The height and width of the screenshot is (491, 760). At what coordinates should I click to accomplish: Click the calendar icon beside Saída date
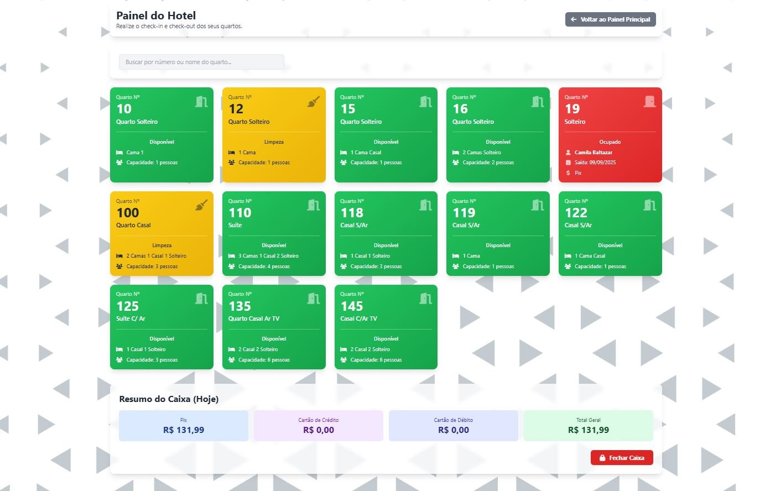(568, 163)
